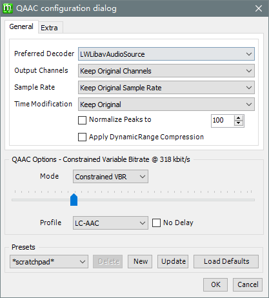Viewport: 269px width, 298px height.
Task: Toggle the No Delay checkbox
Action: pos(156,223)
